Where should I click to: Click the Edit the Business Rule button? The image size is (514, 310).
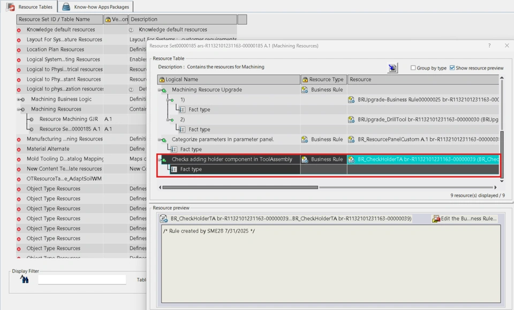[464, 219]
